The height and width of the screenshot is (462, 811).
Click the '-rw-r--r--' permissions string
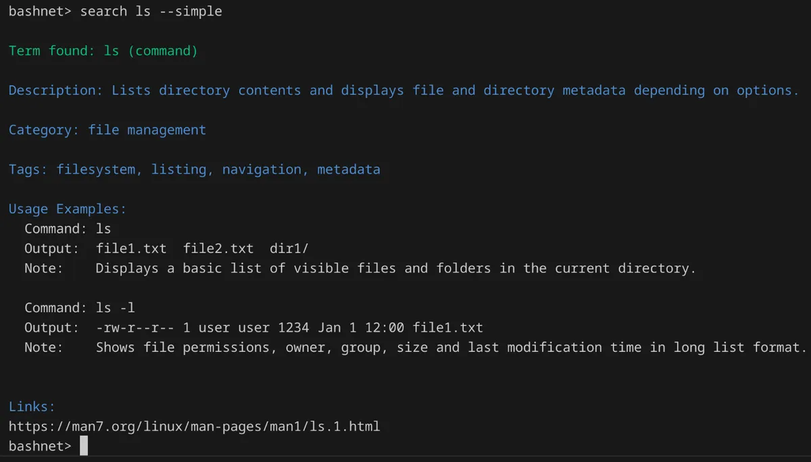[135, 328]
